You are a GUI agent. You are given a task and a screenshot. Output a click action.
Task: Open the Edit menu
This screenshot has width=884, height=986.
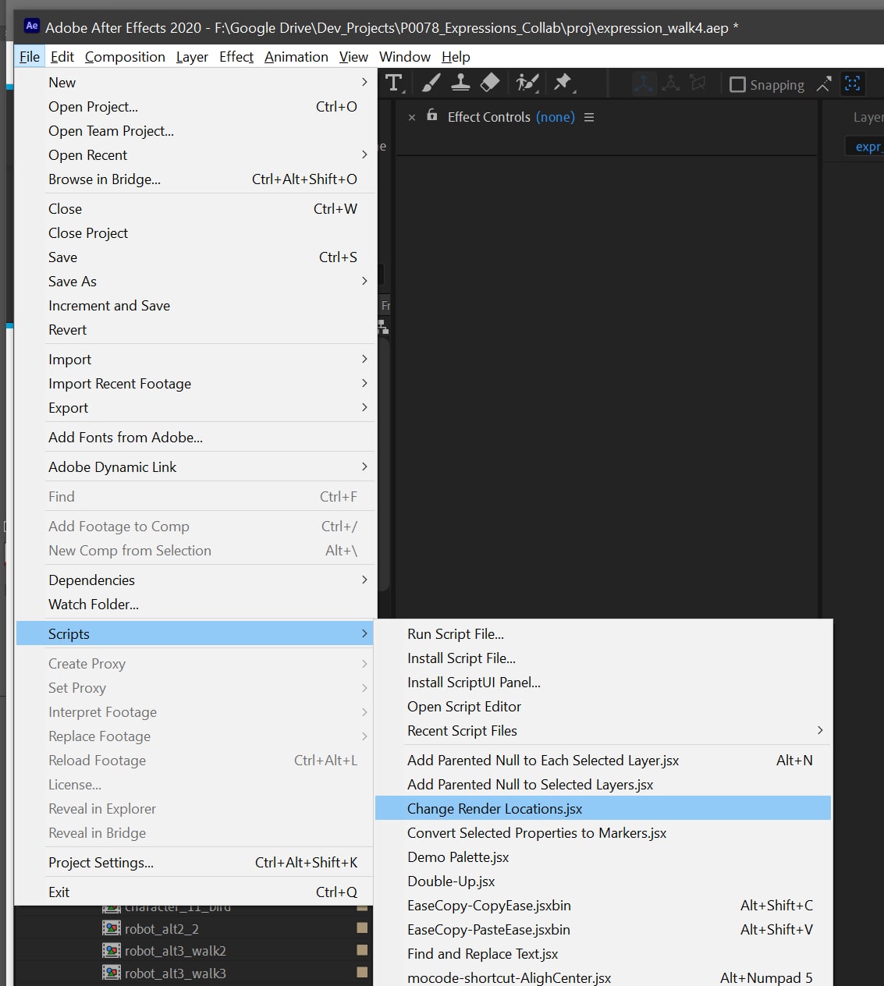[x=62, y=57]
